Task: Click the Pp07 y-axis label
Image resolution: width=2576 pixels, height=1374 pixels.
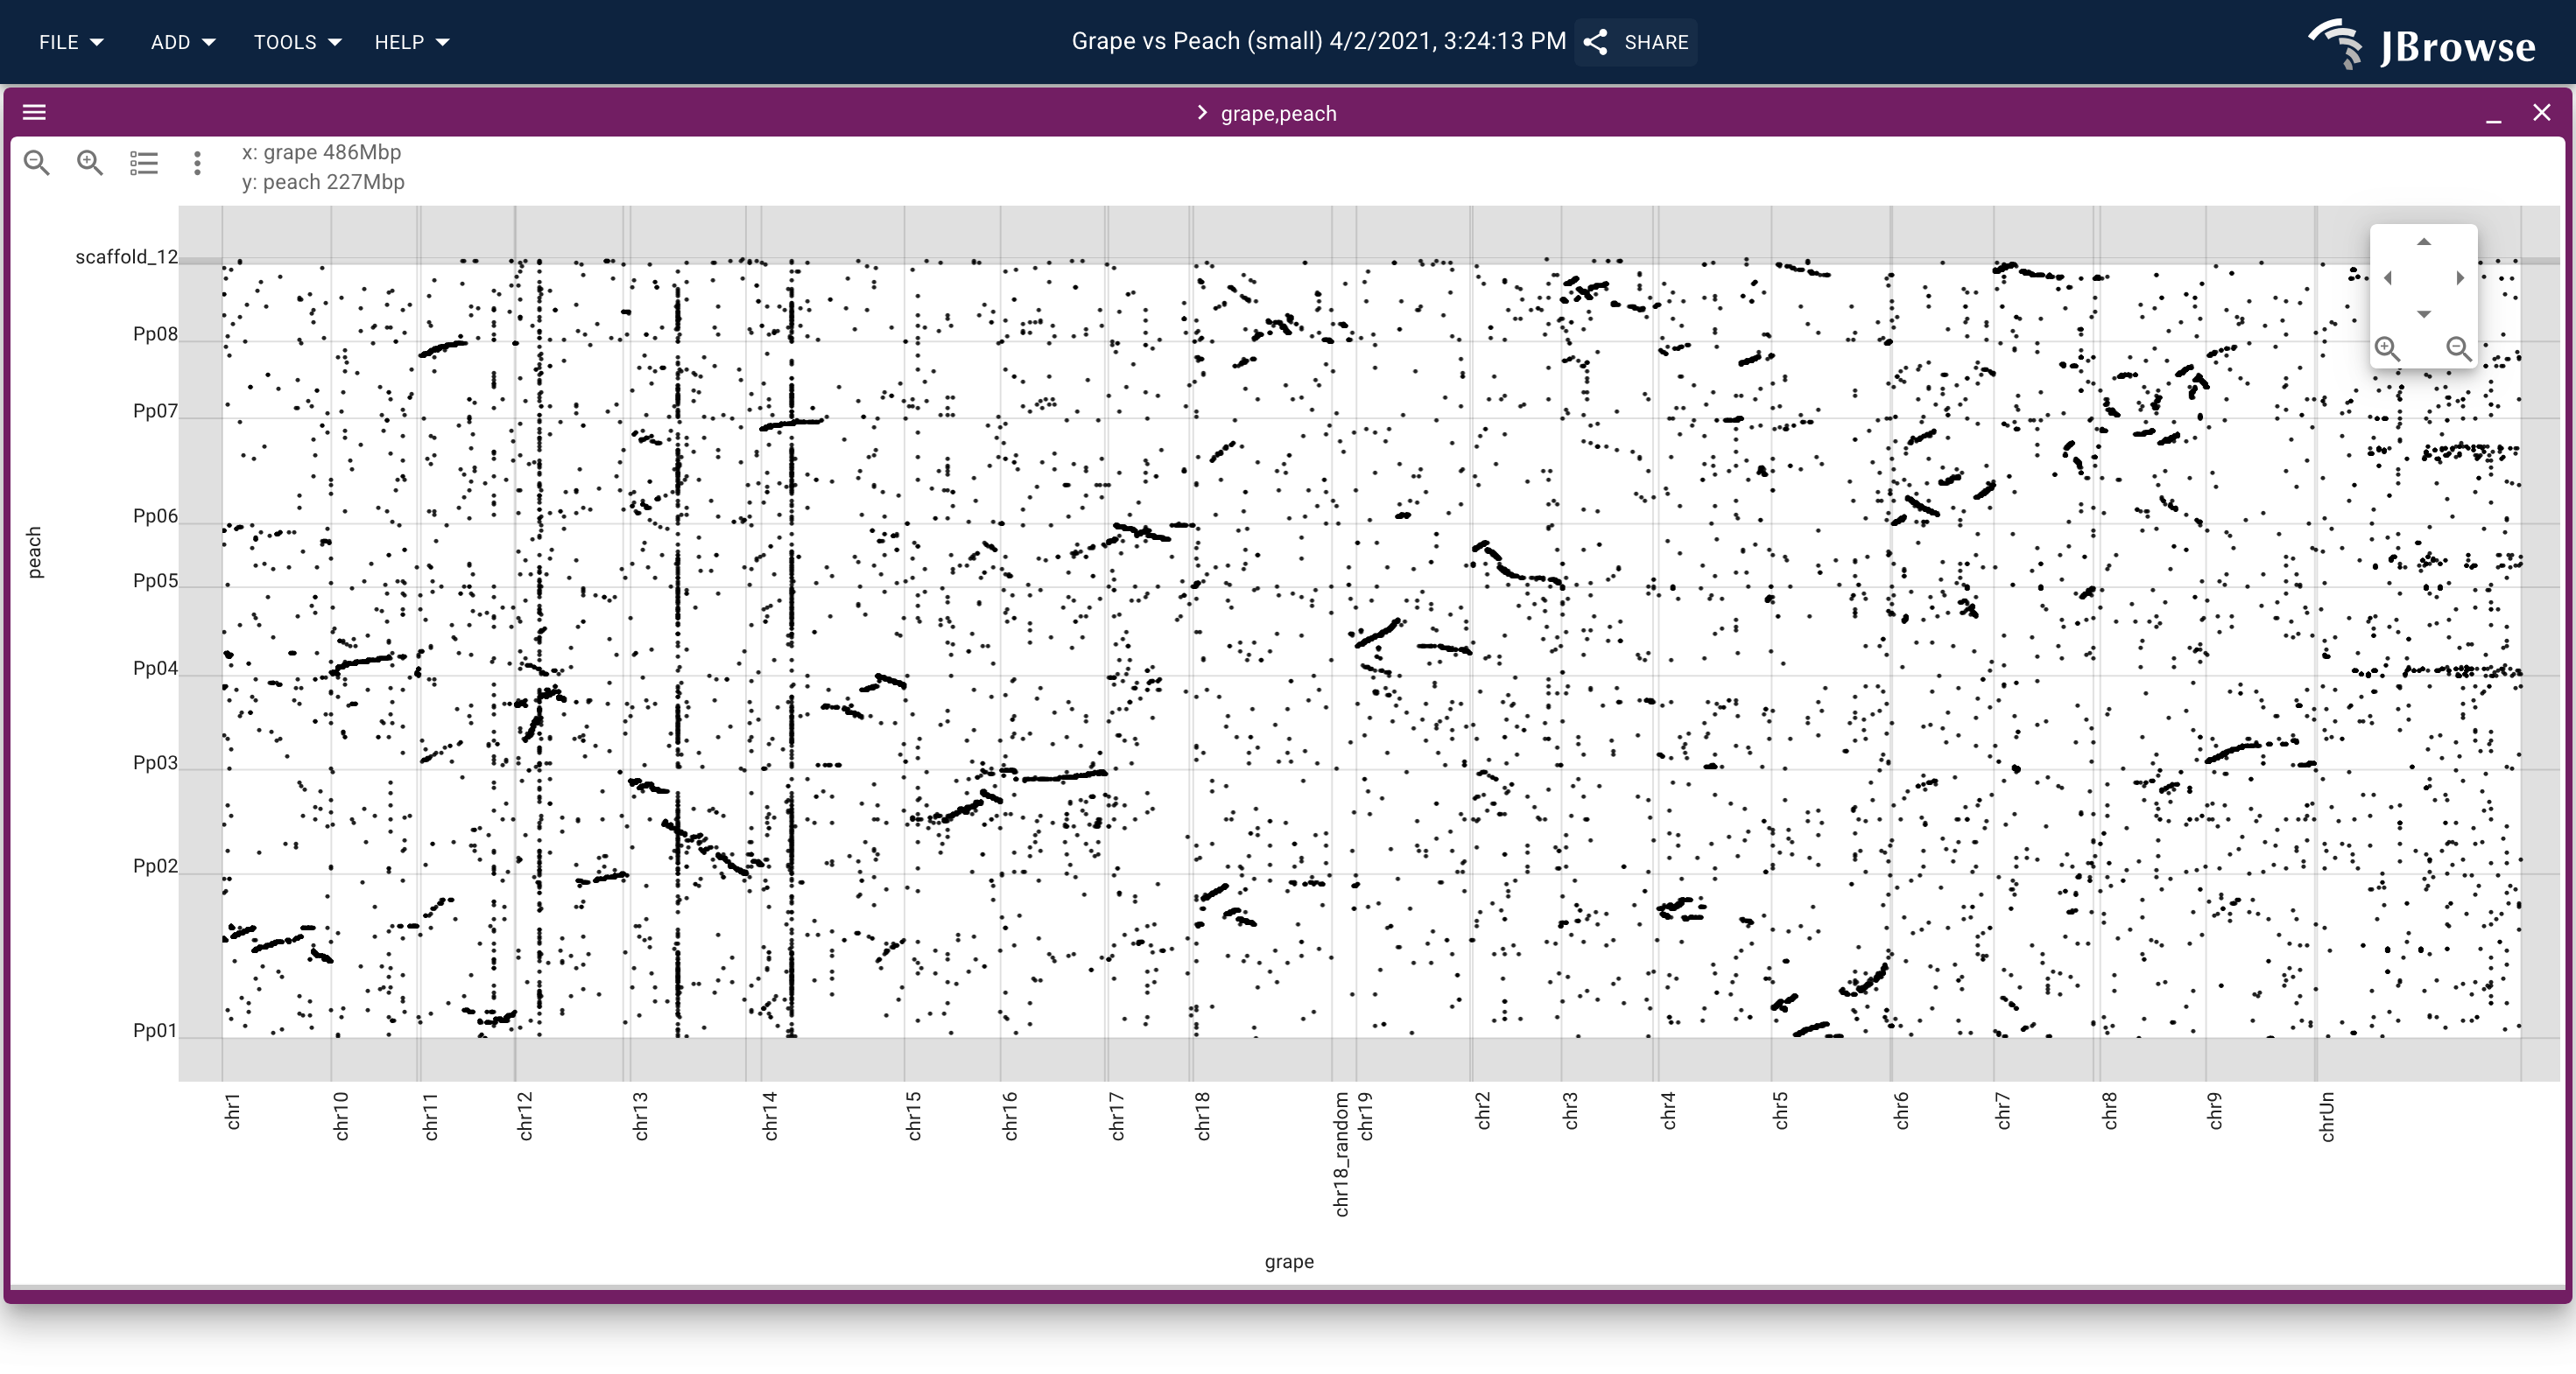Action: click(155, 410)
